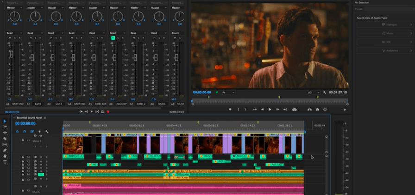Select the Type tool

(5, 162)
